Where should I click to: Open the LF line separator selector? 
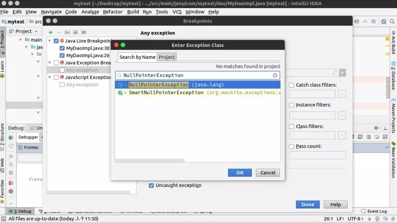(340, 219)
